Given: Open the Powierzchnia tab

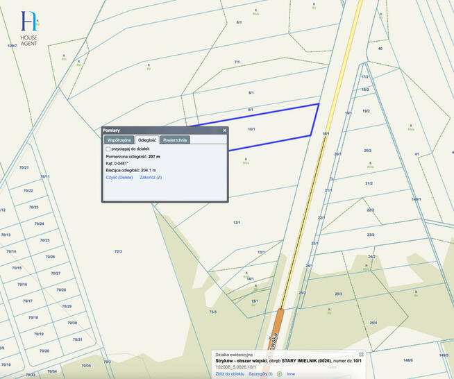Looking at the screenshot, I should 175,140.
